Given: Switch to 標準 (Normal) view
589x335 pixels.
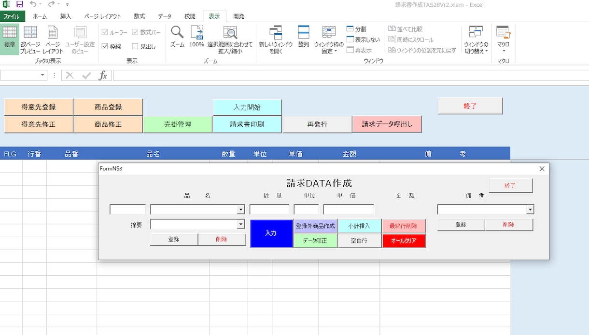Looking at the screenshot, I should pyautogui.click(x=10, y=39).
